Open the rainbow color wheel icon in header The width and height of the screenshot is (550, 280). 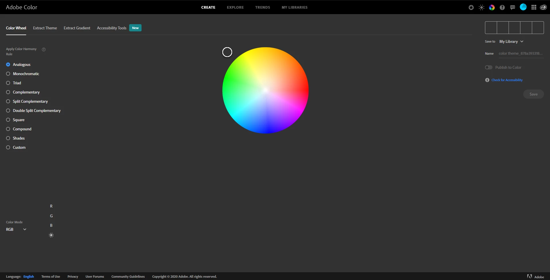492,7
